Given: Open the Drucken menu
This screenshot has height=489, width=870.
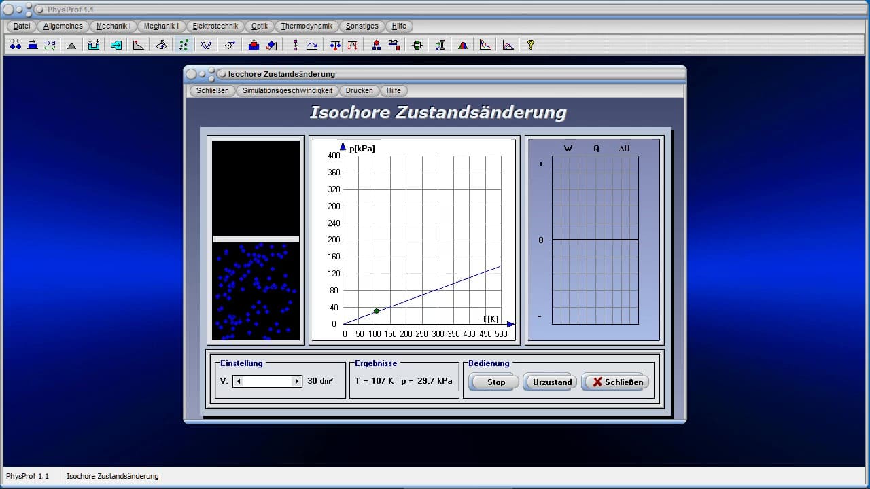Looking at the screenshot, I should click(x=359, y=90).
